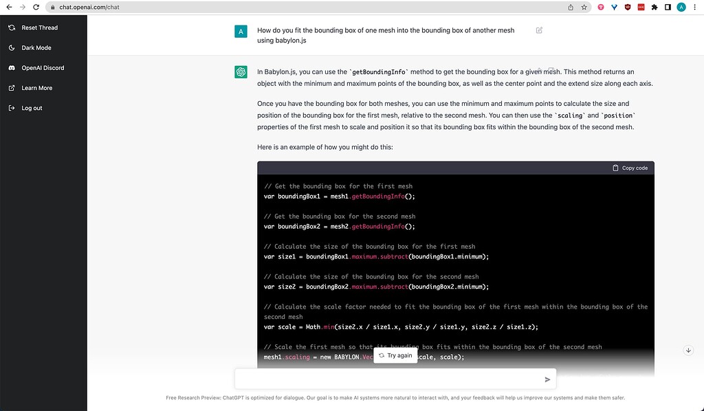Log out from the sidebar

pyautogui.click(x=32, y=108)
